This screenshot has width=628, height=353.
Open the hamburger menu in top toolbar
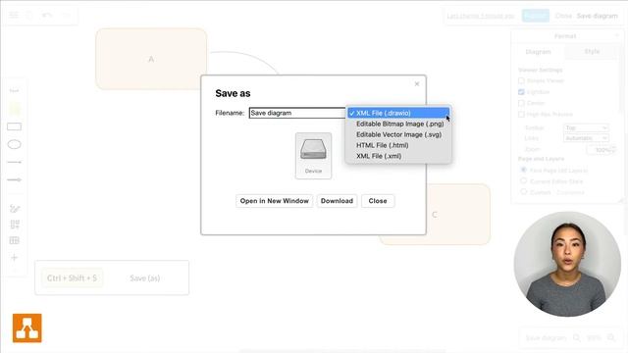pyautogui.click(x=14, y=16)
